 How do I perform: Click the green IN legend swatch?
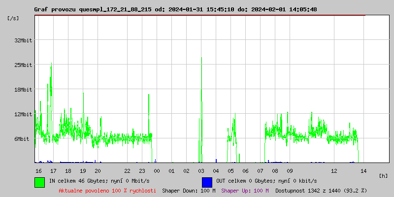40,182
